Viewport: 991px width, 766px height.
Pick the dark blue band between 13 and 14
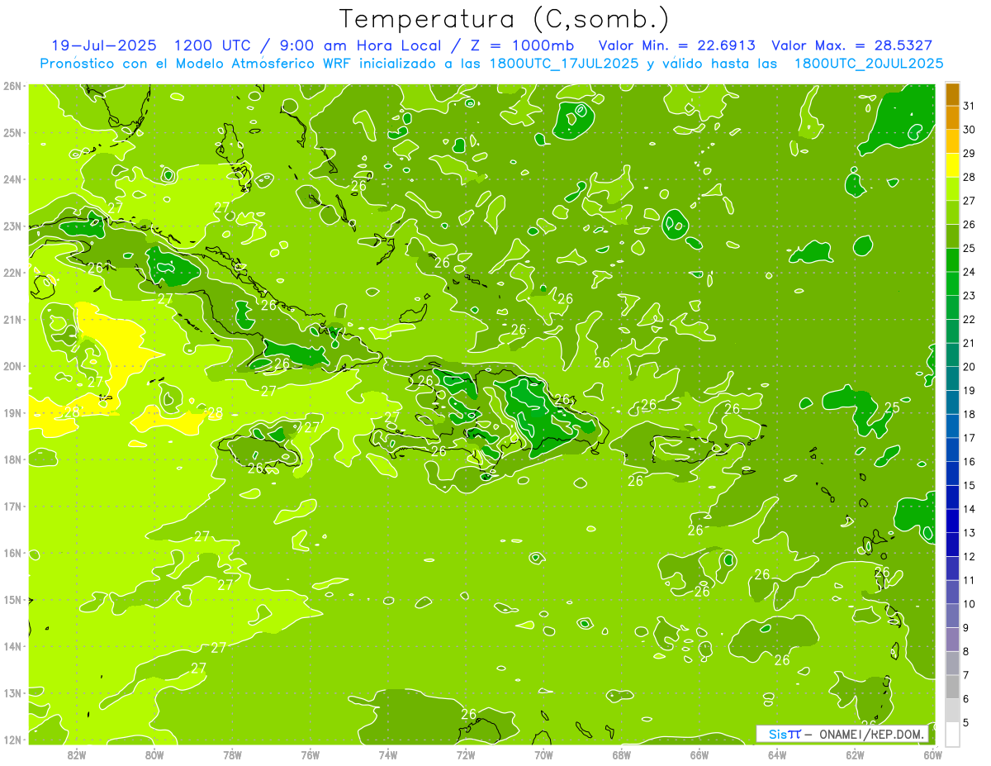[953, 521]
